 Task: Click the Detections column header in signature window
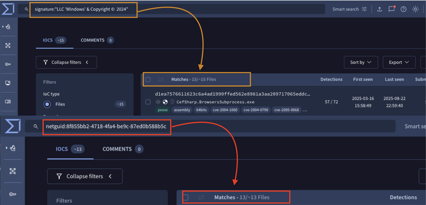[x=331, y=79]
